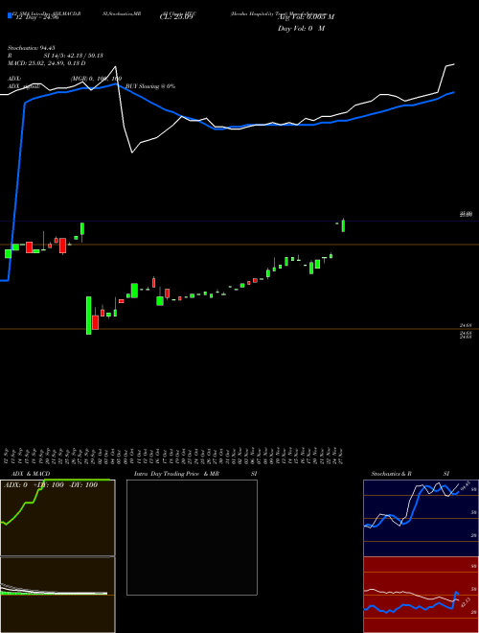Click the 'Stochastics: 94.43' reading
This screenshot has height=633, width=479.
[x=31, y=48]
